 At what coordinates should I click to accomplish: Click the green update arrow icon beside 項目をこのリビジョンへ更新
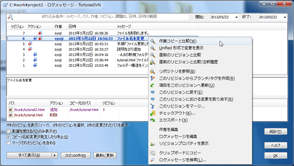(x=153, y=85)
